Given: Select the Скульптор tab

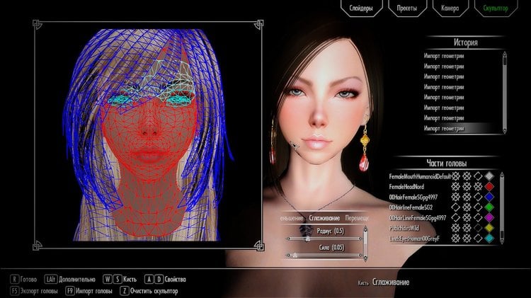Looking at the screenshot, I should pyautogui.click(x=496, y=7).
